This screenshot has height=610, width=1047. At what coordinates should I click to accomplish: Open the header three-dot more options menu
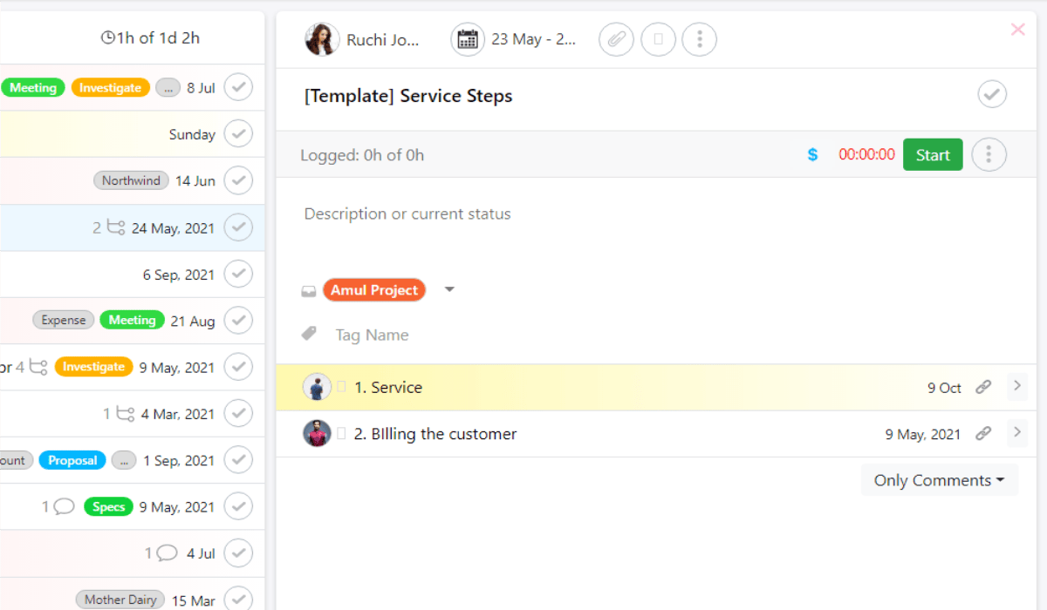(699, 39)
